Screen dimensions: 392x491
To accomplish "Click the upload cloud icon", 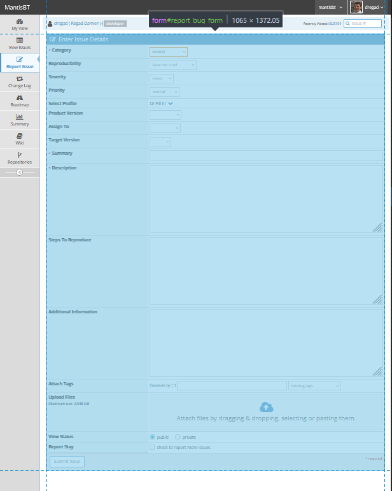I will point(266,407).
